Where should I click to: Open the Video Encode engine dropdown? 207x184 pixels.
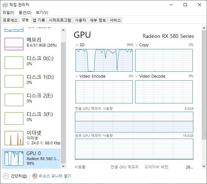click(77, 76)
